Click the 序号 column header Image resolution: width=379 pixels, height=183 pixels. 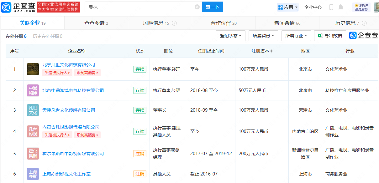coord(14,51)
